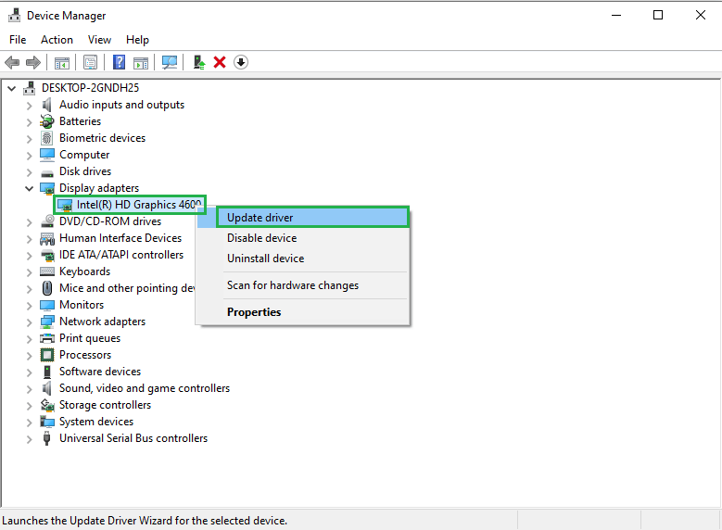Image resolution: width=722 pixels, height=530 pixels.
Task: Select the Print queues label
Action: 90,338
